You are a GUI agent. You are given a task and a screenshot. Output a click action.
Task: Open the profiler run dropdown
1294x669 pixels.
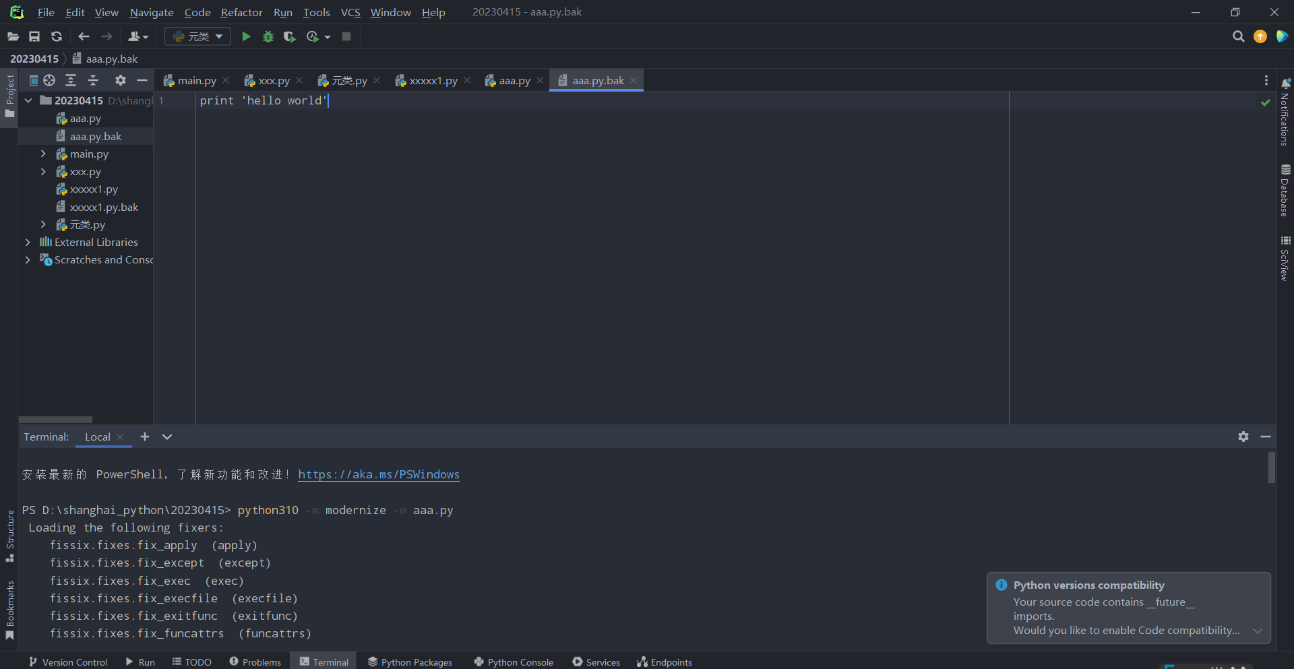(x=318, y=36)
